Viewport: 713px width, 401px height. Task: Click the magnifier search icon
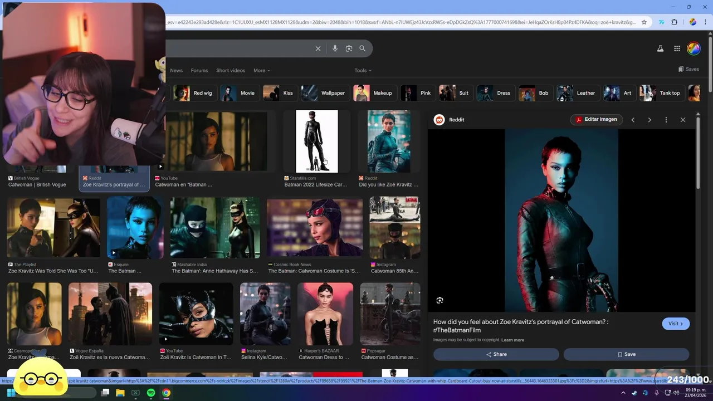(x=363, y=48)
